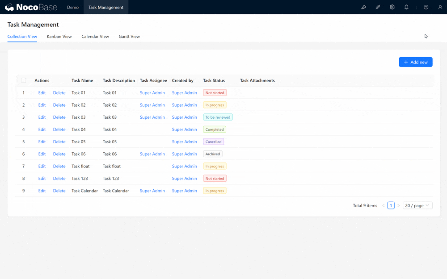Click the Not started tag on Task 01
The width and height of the screenshot is (447, 279).
click(215, 93)
